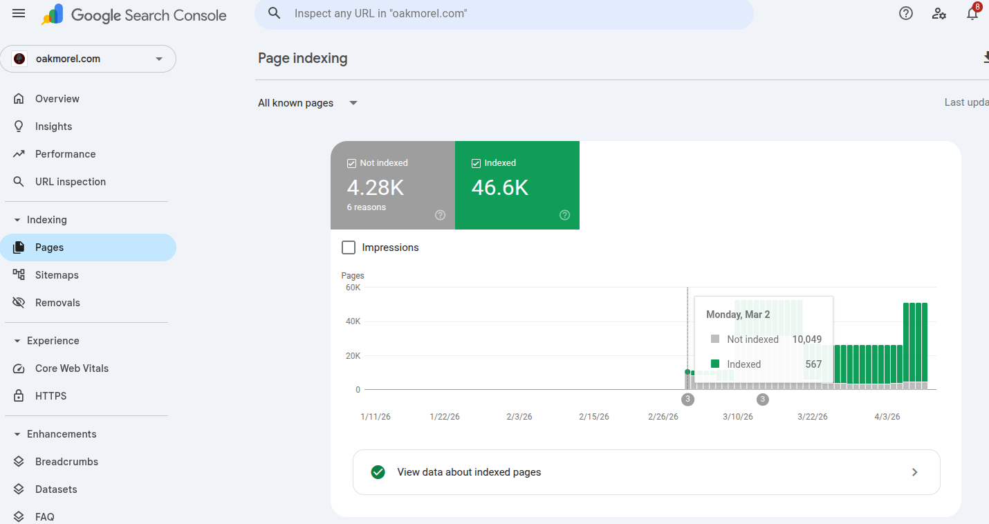Open the notifications bell
Image resolution: width=989 pixels, height=524 pixels.
click(x=972, y=13)
